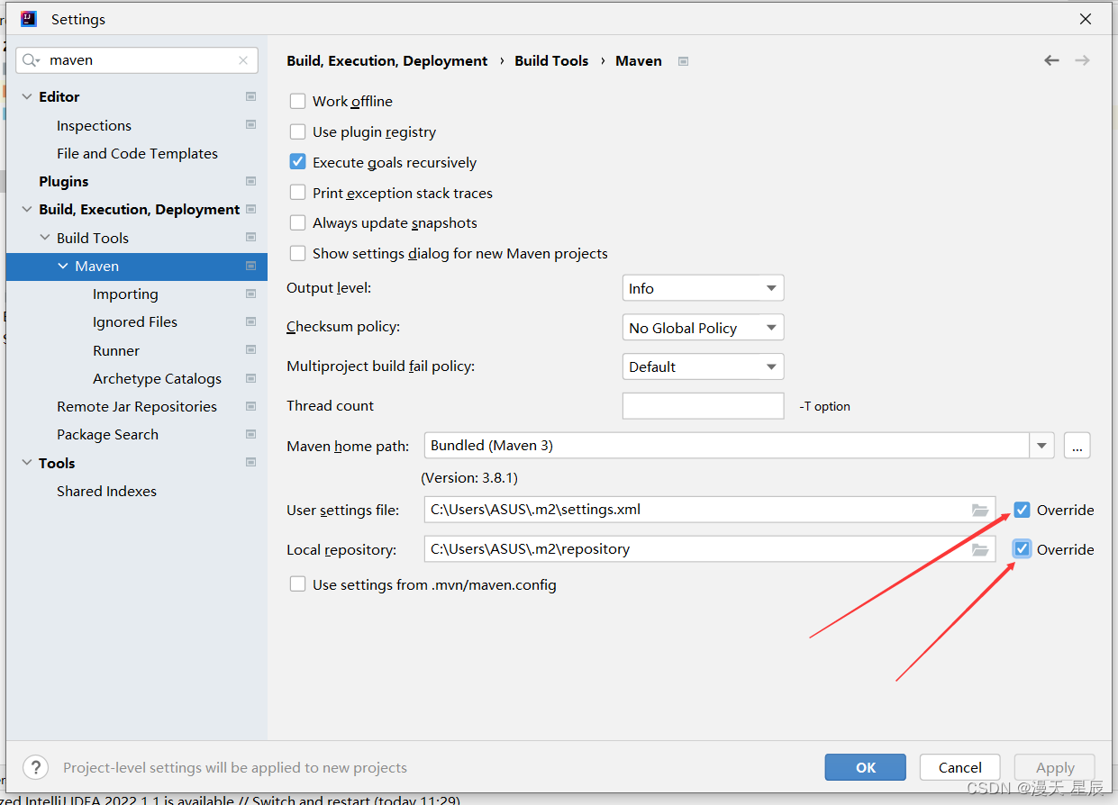Toggle Override for Local repository
The width and height of the screenshot is (1118, 805).
click(1022, 549)
